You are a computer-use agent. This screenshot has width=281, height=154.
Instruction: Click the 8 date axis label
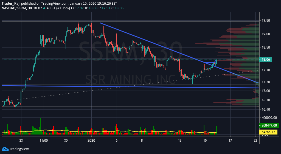coord(142,141)
